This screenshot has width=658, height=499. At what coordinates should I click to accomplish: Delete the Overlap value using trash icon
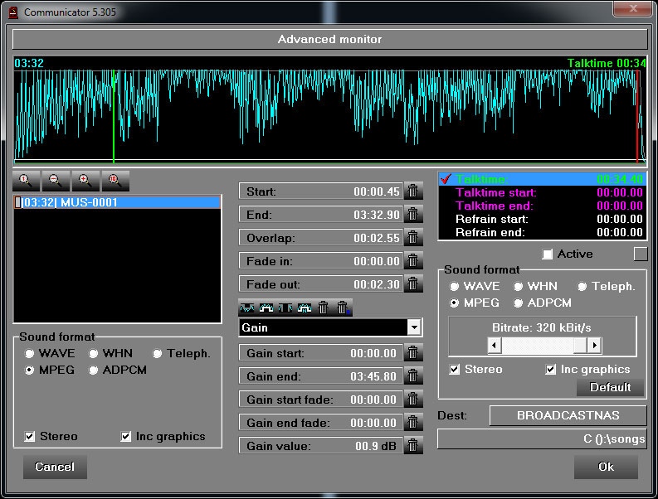click(413, 238)
